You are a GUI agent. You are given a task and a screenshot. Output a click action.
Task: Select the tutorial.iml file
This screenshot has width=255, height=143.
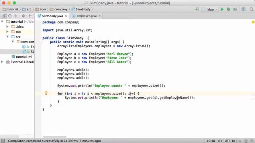click(22, 57)
